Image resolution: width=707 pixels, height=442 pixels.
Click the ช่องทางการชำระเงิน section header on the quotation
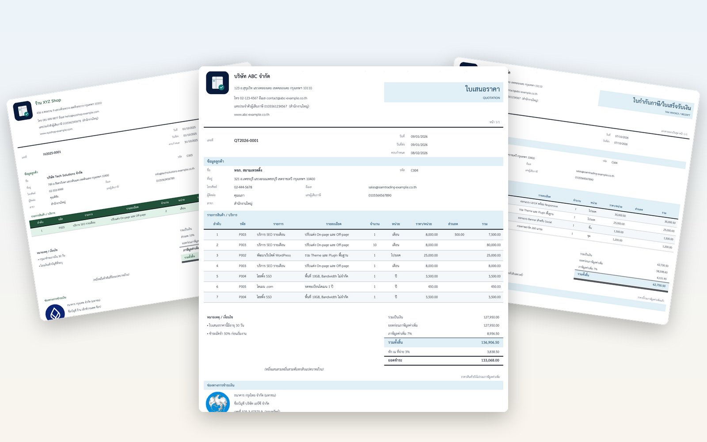353,385
